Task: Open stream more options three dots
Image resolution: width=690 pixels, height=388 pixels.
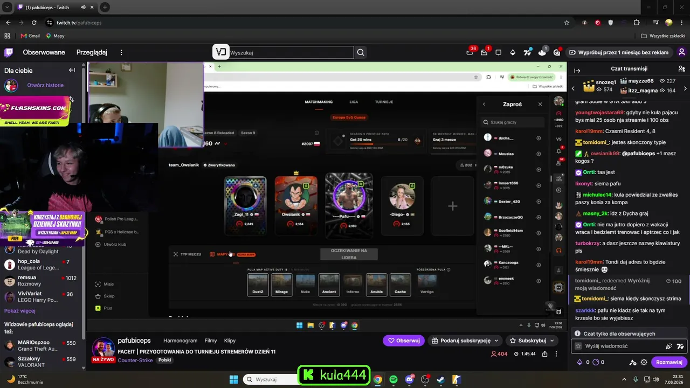Action: 557,354
